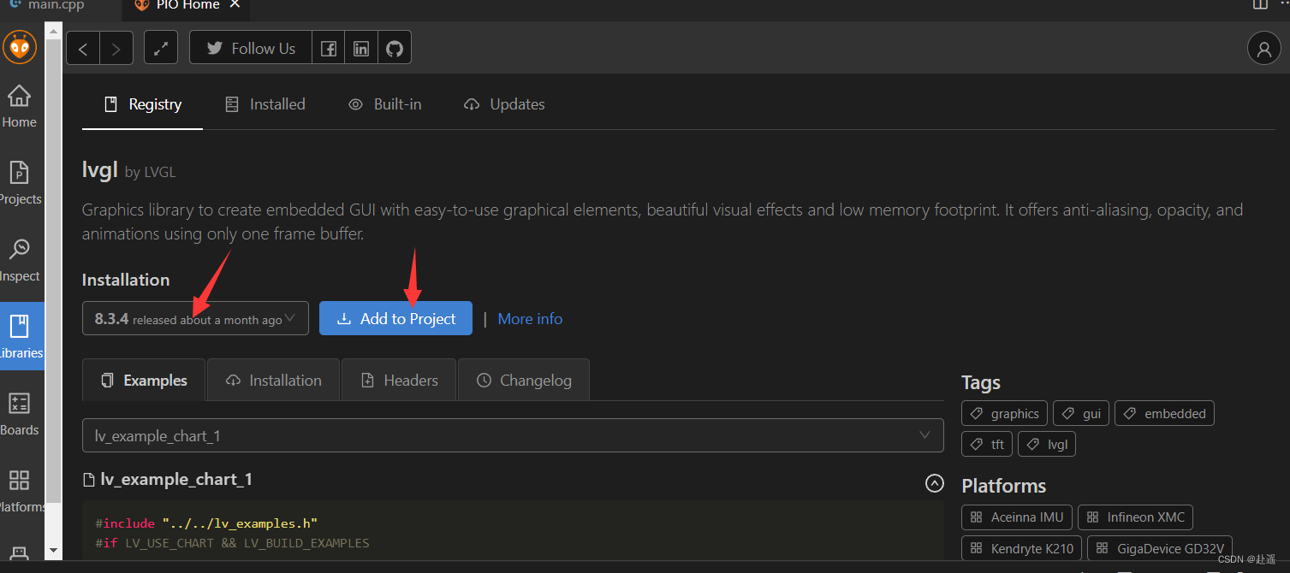Click the Follow Us Twitter button
Viewport: 1290px width, 573px height.
tap(250, 49)
